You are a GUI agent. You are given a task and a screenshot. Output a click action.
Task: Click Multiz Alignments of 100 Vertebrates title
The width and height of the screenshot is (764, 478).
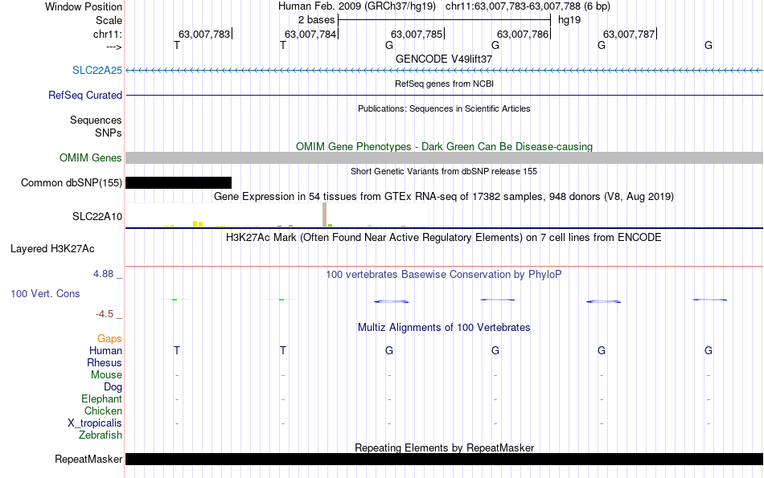point(444,328)
